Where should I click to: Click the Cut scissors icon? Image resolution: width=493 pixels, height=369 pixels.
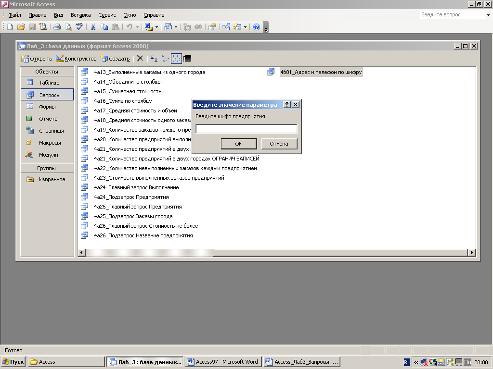pyautogui.click(x=93, y=27)
